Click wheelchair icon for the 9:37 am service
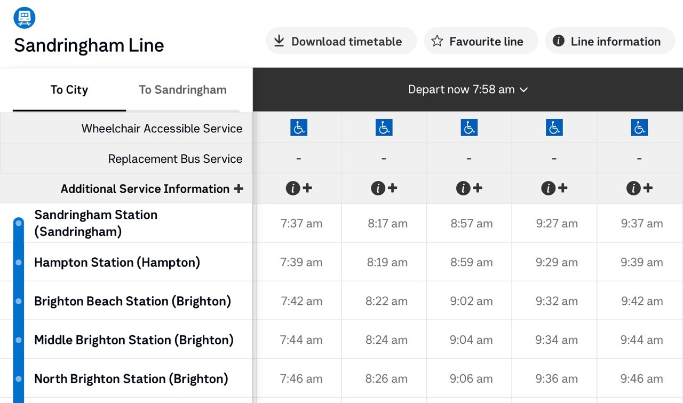The width and height of the screenshot is (683, 403). pyautogui.click(x=639, y=128)
